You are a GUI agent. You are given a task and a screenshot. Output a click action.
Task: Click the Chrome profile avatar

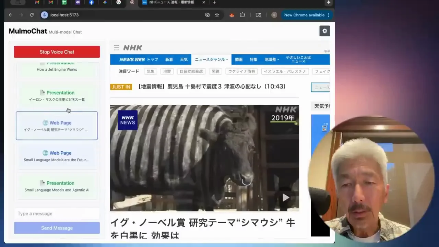click(x=274, y=15)
